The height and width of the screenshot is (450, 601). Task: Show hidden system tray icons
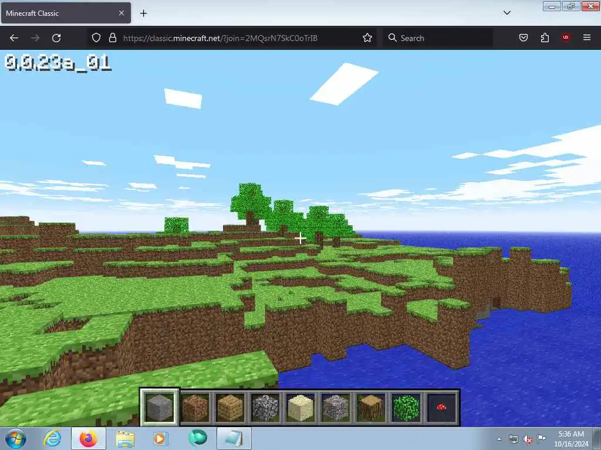tap(499, 439)
